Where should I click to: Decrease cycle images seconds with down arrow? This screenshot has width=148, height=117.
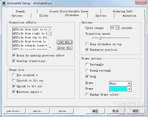(117, 29)
